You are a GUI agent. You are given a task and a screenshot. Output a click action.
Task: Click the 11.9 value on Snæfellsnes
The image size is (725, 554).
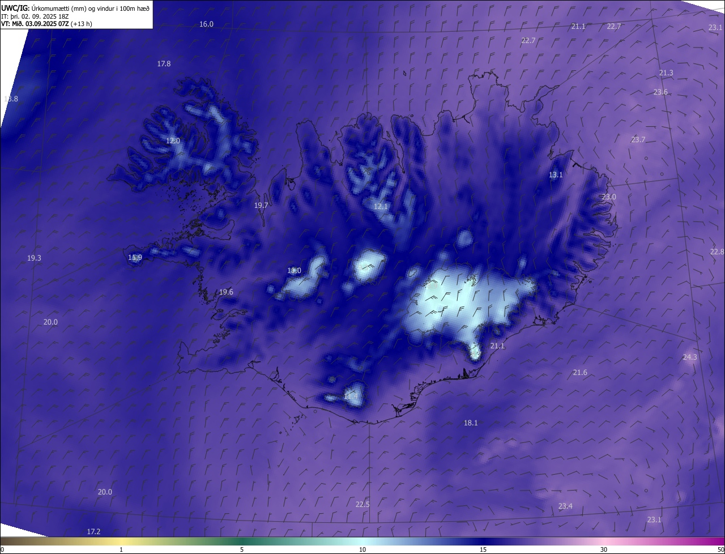135,258
